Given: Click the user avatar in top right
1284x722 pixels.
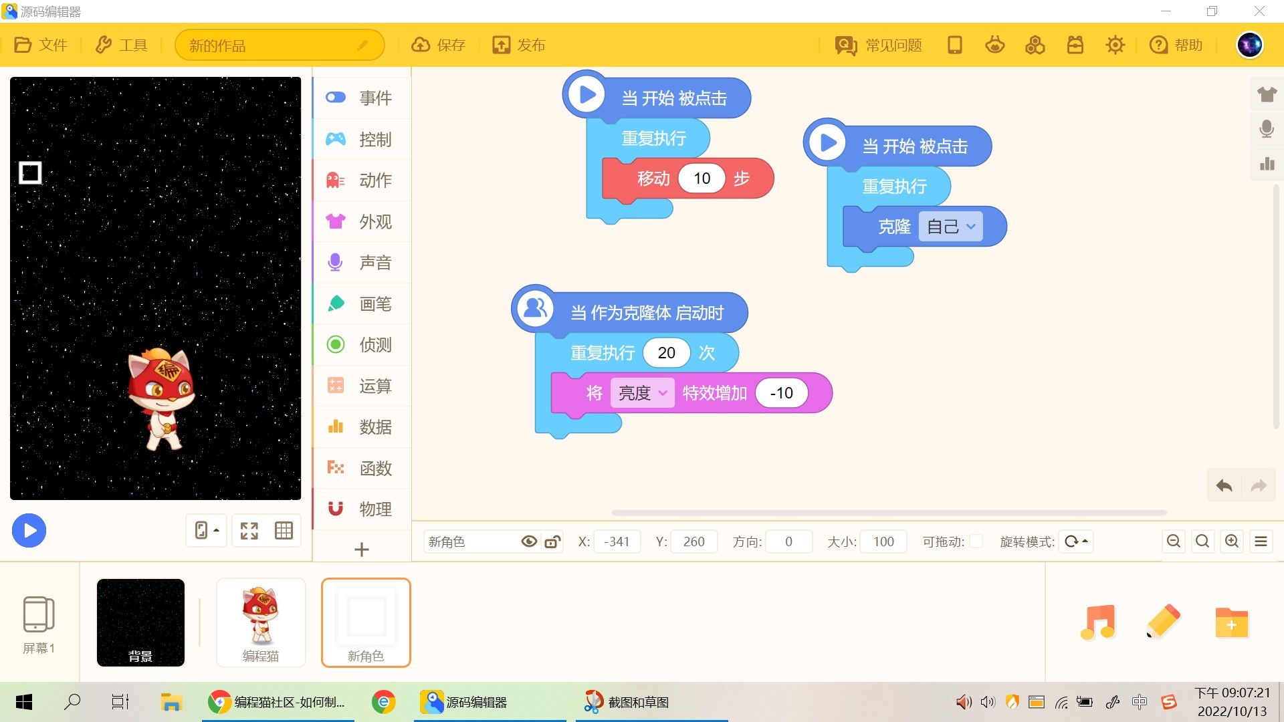Looking at the screenshot, I should click(x=1249, y=45).
